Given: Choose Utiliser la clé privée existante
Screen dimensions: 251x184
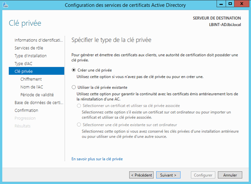Looking at the screenshot, I should point(74,88).
